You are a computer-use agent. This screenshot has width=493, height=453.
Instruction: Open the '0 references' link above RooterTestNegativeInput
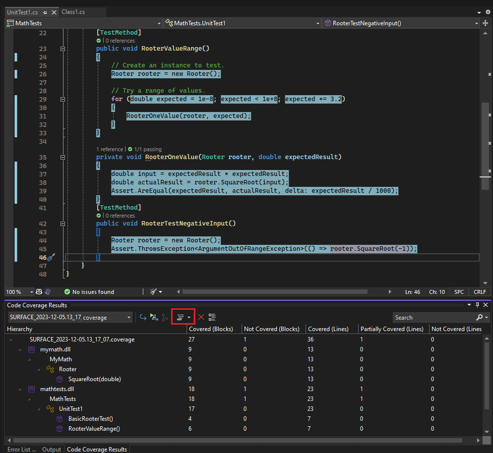click(120, 216)
